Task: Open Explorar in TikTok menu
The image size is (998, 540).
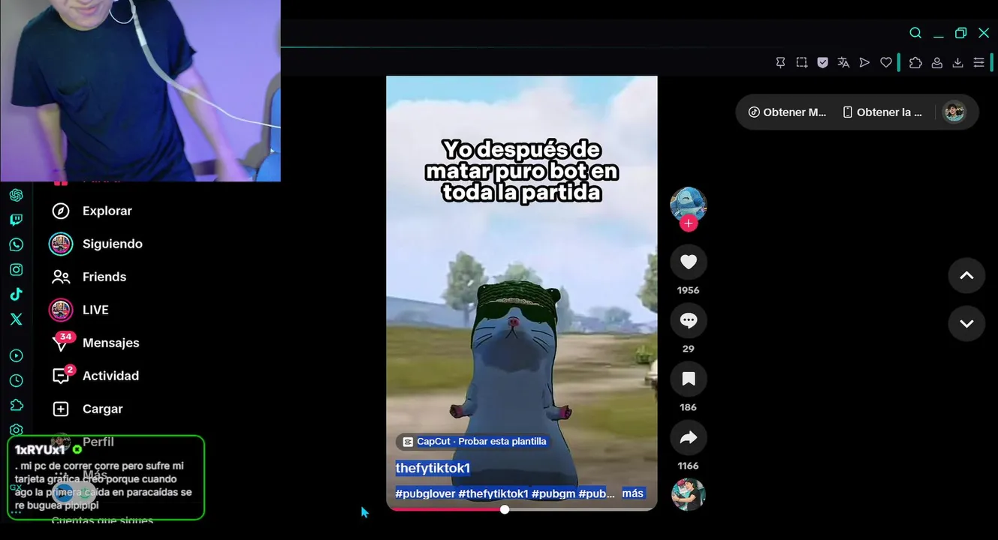Action: pyautogui.click(x=92, y=211)
